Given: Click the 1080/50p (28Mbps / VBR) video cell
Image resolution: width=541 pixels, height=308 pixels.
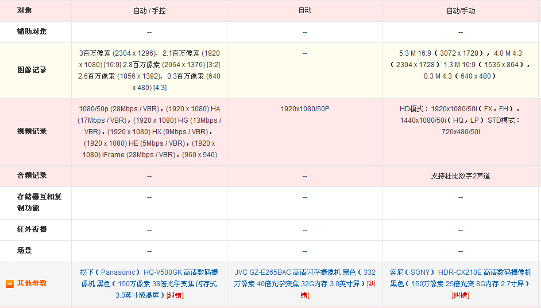Looking at the screenshot, I should click(149, 132).
